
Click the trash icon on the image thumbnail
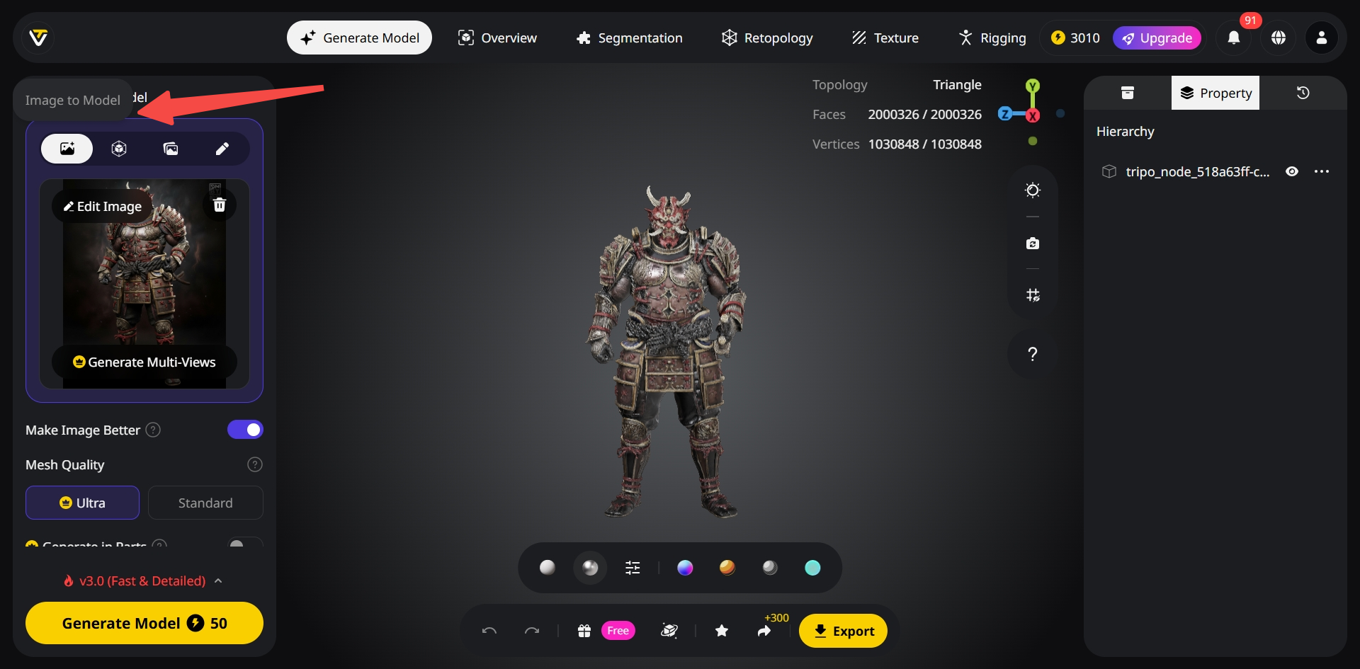click(220, 205)
